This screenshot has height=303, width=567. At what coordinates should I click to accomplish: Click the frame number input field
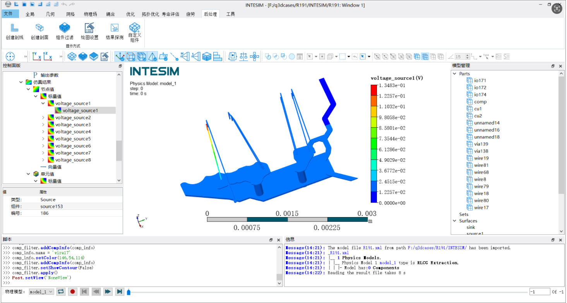(540, 292)
